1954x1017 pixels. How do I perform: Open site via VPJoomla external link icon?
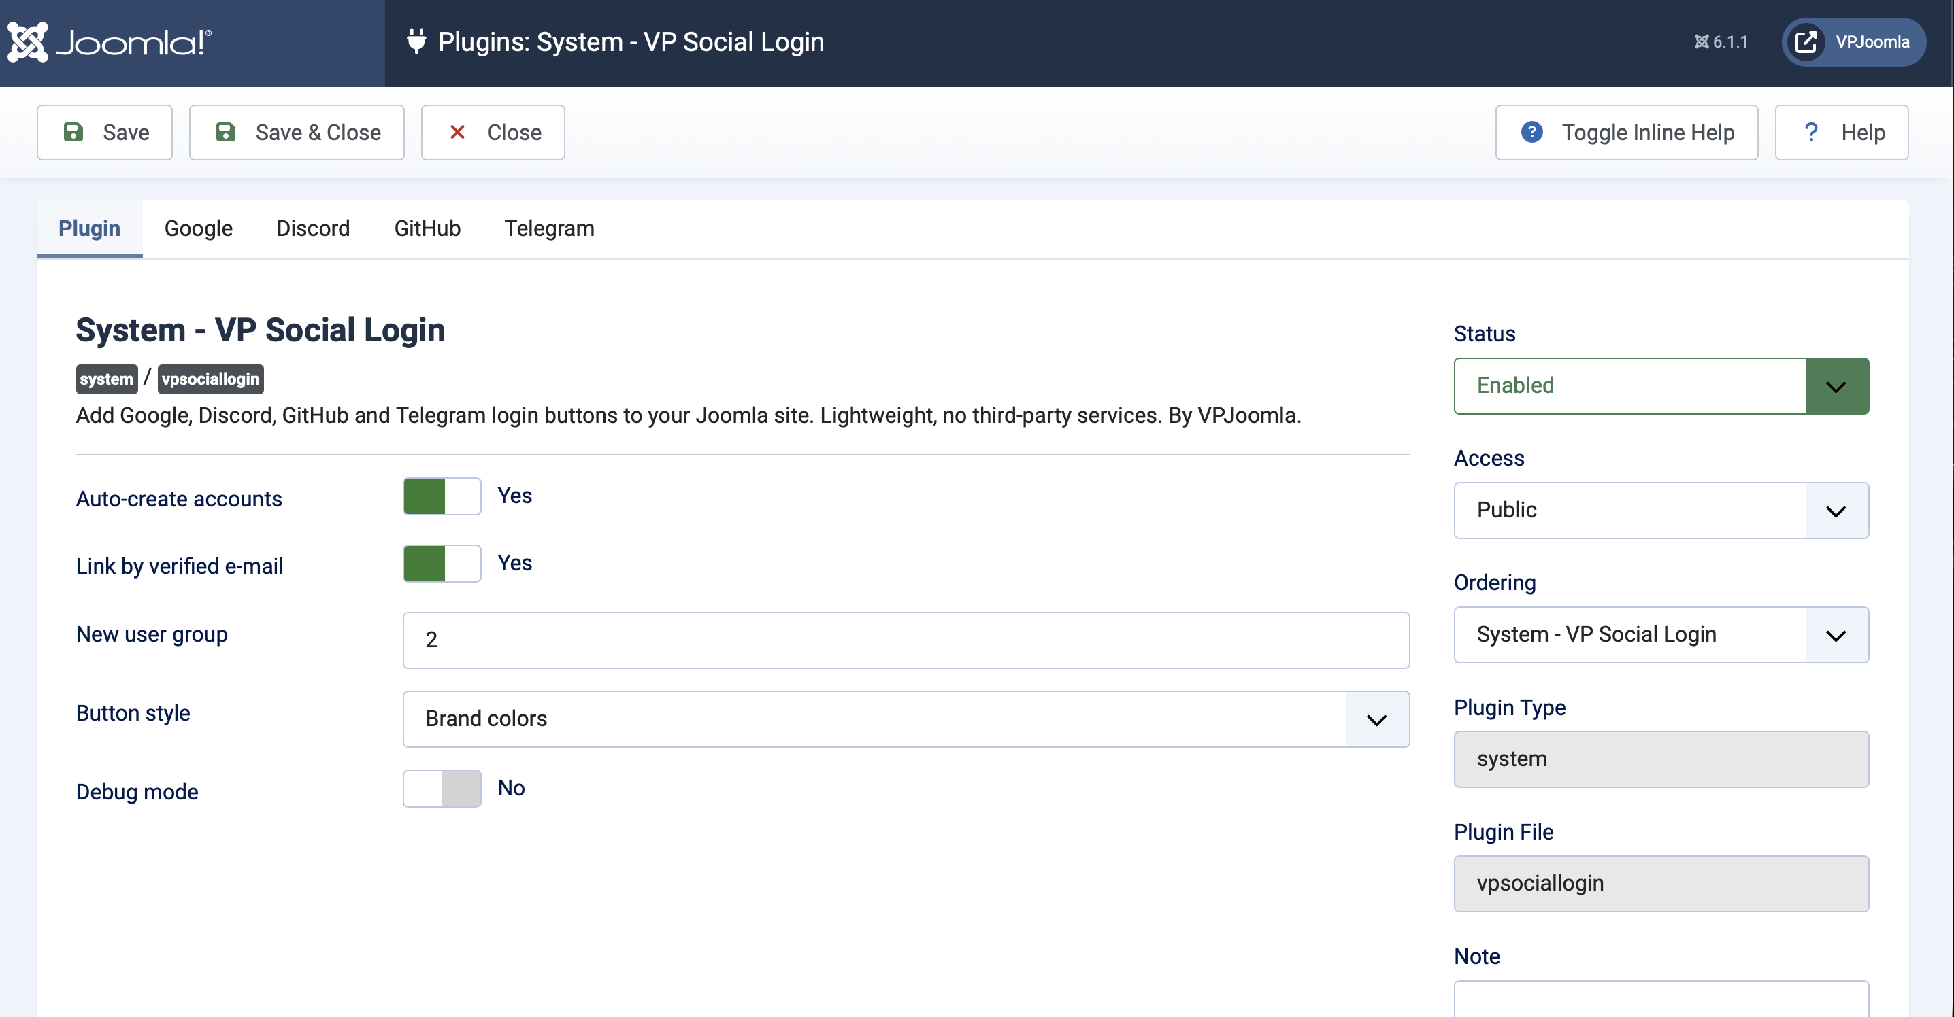1806,41
